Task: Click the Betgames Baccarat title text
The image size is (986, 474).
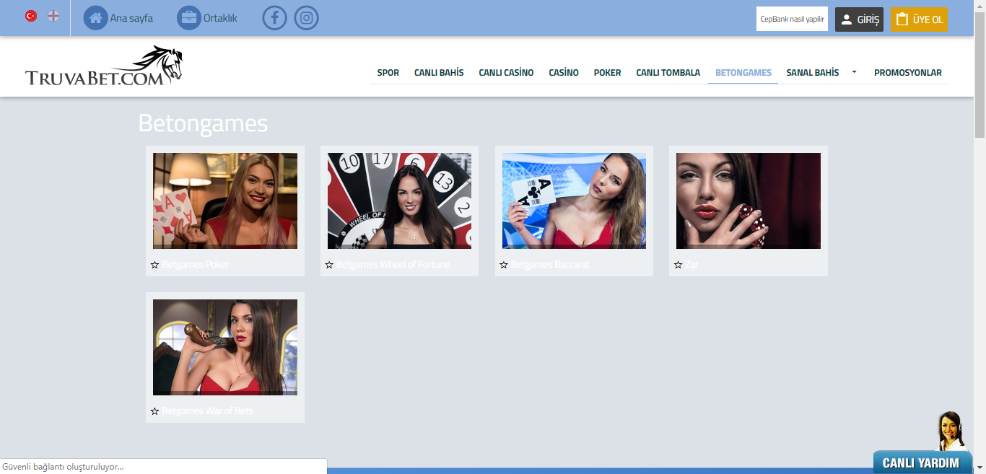Action: coord(551,265)
